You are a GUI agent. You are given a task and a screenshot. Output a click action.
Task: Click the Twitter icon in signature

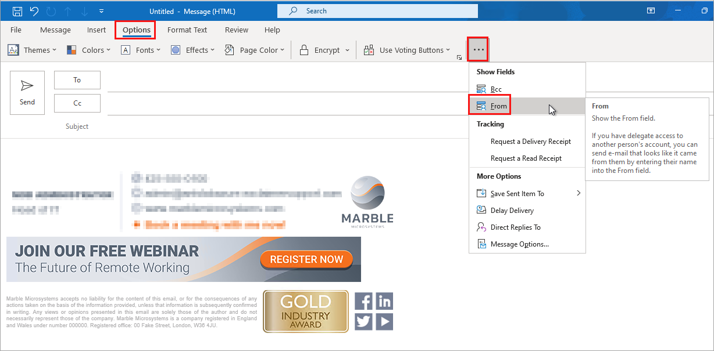(364, 321)
